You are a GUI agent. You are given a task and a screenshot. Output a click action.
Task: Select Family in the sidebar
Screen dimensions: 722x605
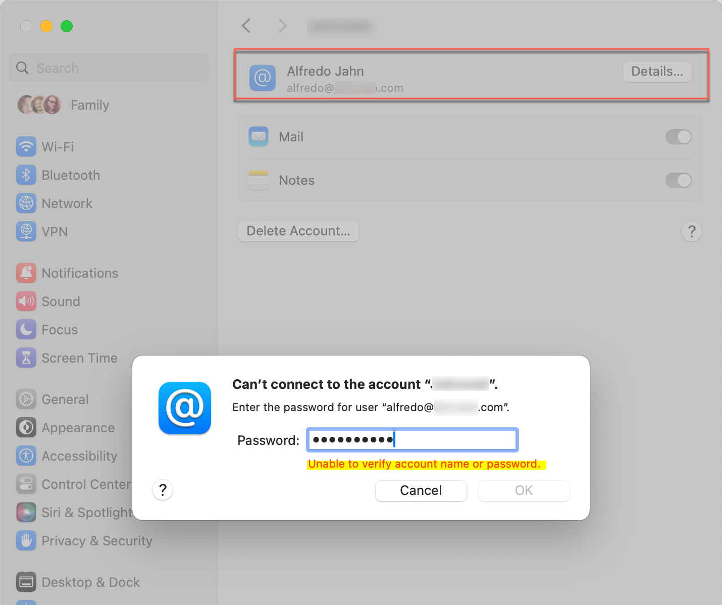pos(89,105)
